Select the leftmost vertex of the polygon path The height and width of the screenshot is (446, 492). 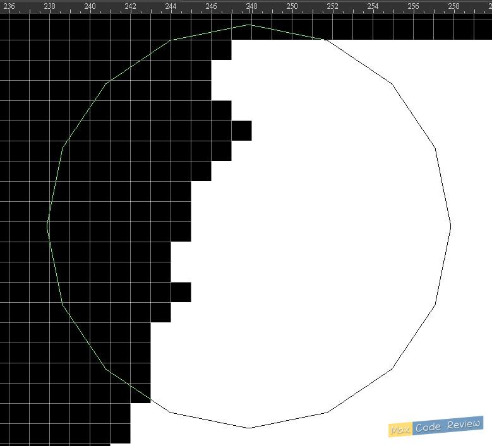click(x=48, y=226)
